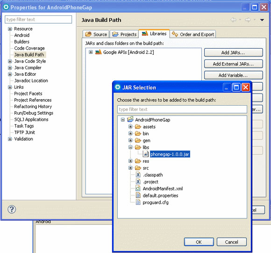Viewport: 271px width, 253px height.
Task: Select SQLJ Applications entry
Action: [x=31, y=120]
